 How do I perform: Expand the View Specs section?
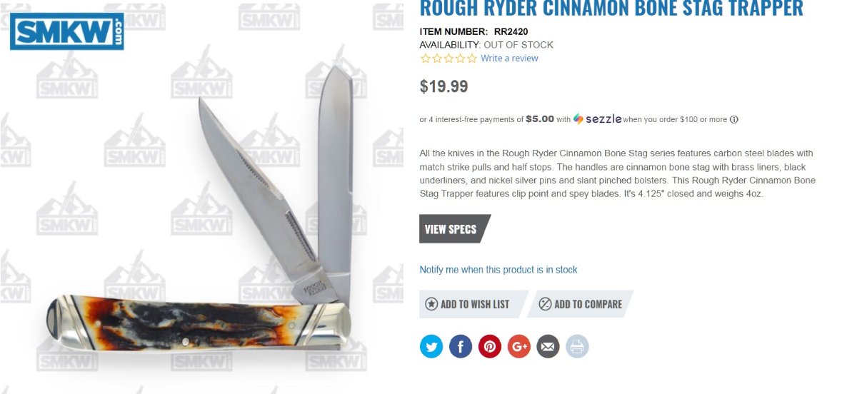(455, 229)
